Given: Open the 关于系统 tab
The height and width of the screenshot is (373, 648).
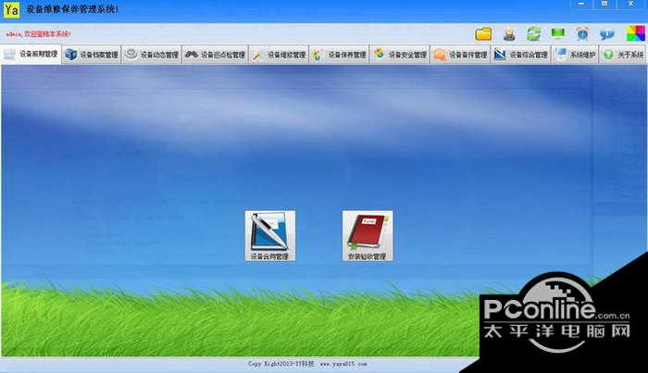Looking at the screenshot, I should click(623, 55).
